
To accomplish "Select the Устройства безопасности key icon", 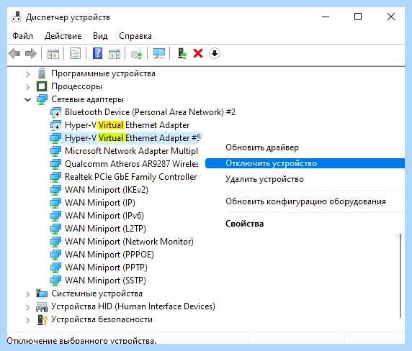I will [x=42, y=319].
